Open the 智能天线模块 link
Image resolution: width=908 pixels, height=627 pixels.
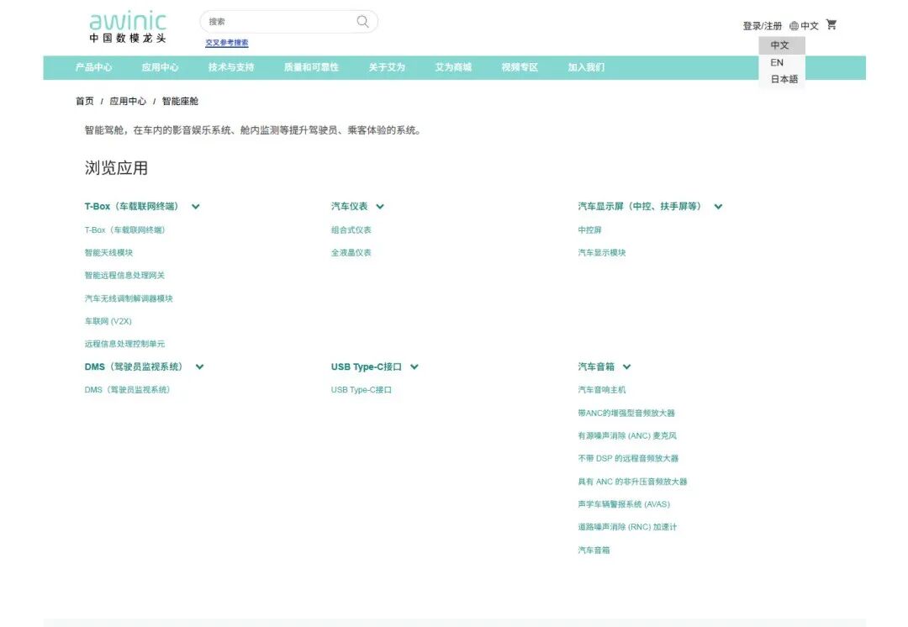[108, 252]
